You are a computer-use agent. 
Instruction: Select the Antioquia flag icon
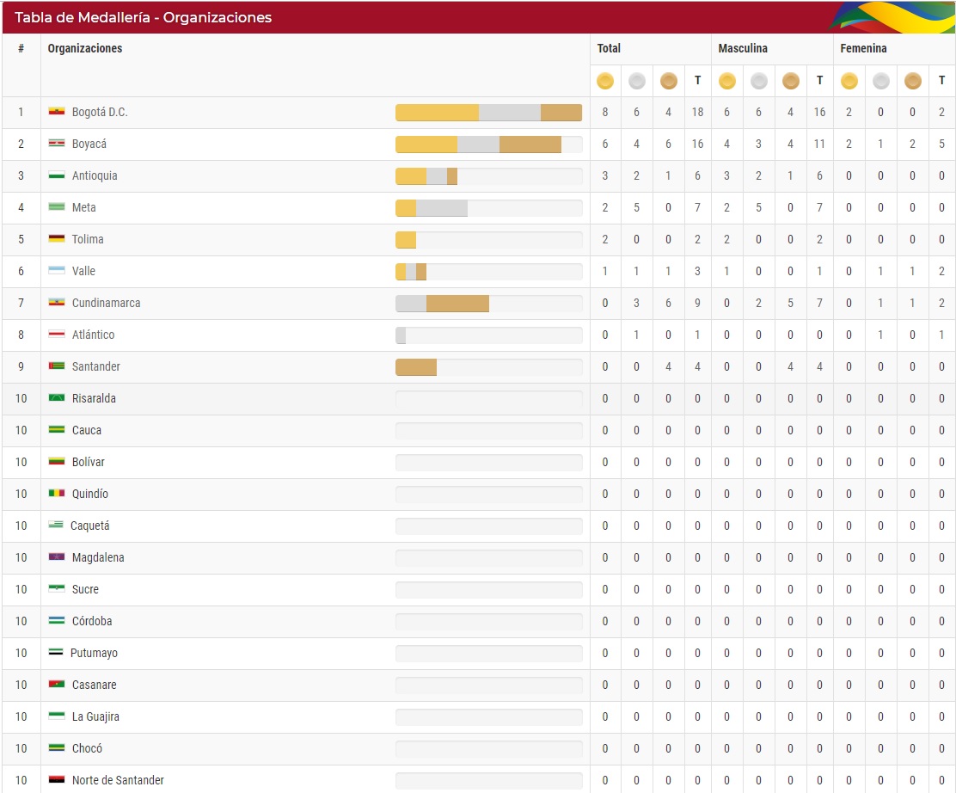click(57, 175)
